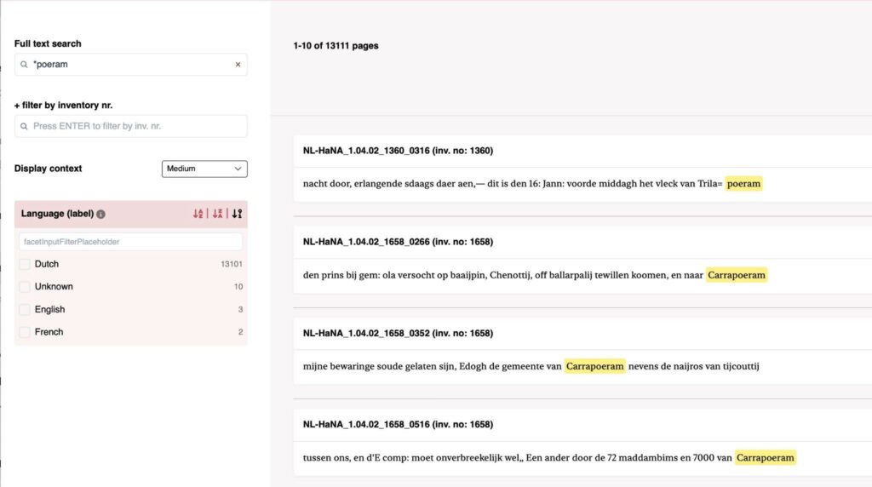
Task: Open result NL-HaNA_1.04.02_1658_0352
Action: pos(398,333)
